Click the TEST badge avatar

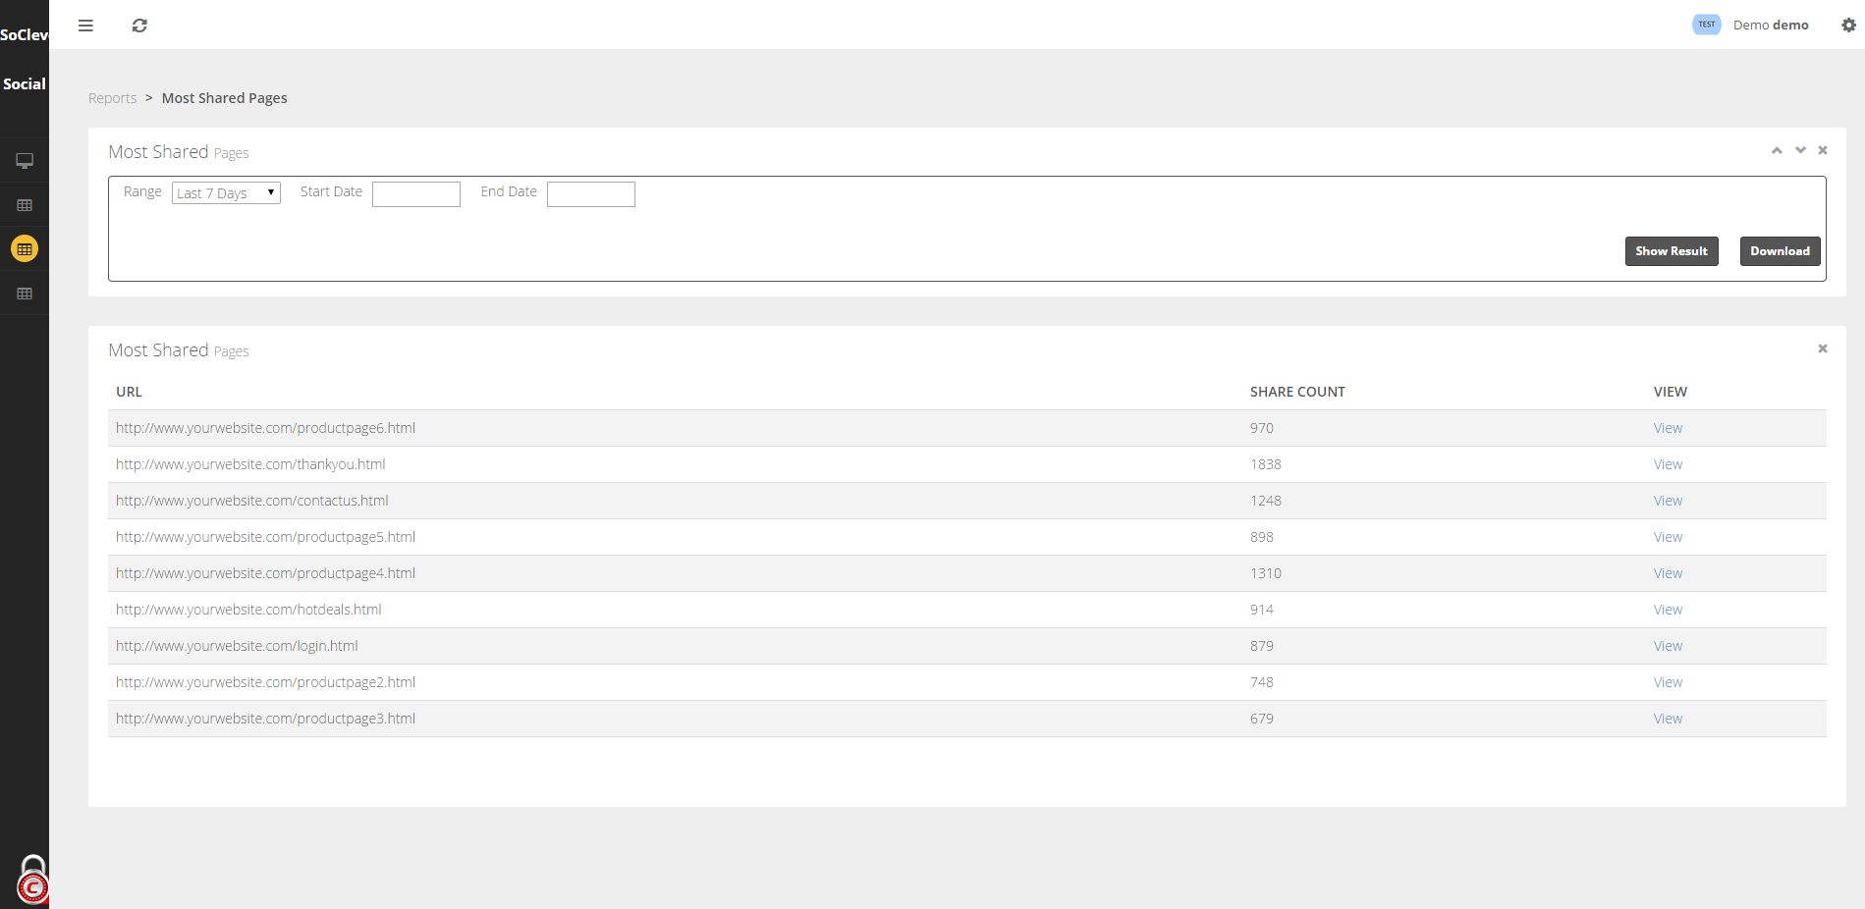click(1707, 25)
